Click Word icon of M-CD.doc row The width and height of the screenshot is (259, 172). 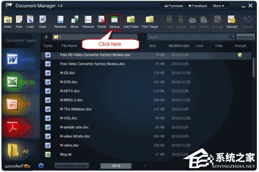48,73
